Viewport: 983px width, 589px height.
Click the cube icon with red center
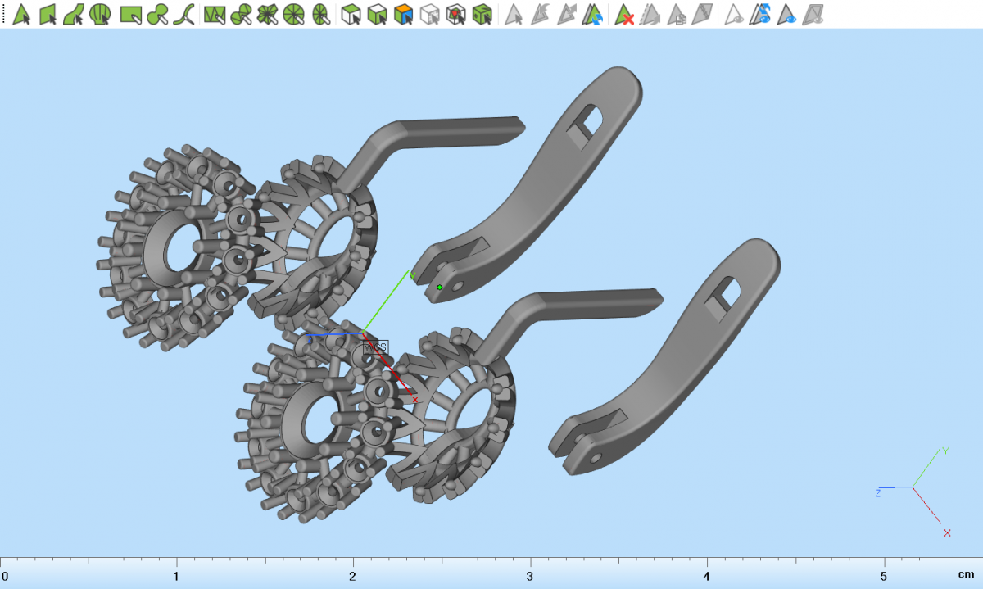click(x=456, y=14)
